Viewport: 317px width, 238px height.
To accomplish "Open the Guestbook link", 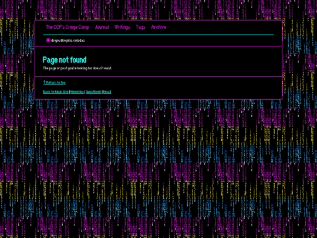I will 93,92.
